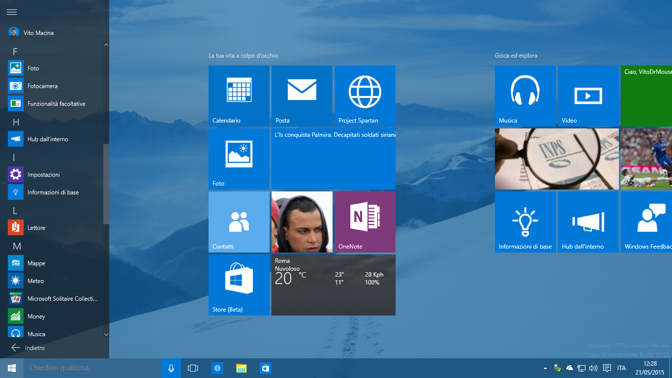The image size is (672, 378).
Task: Jump to letter F section header
Action: click(15, 51)
